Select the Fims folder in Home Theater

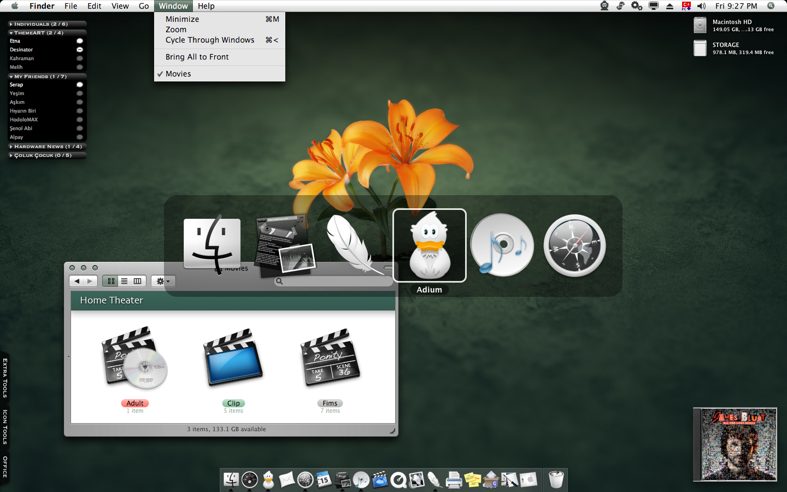330,359
